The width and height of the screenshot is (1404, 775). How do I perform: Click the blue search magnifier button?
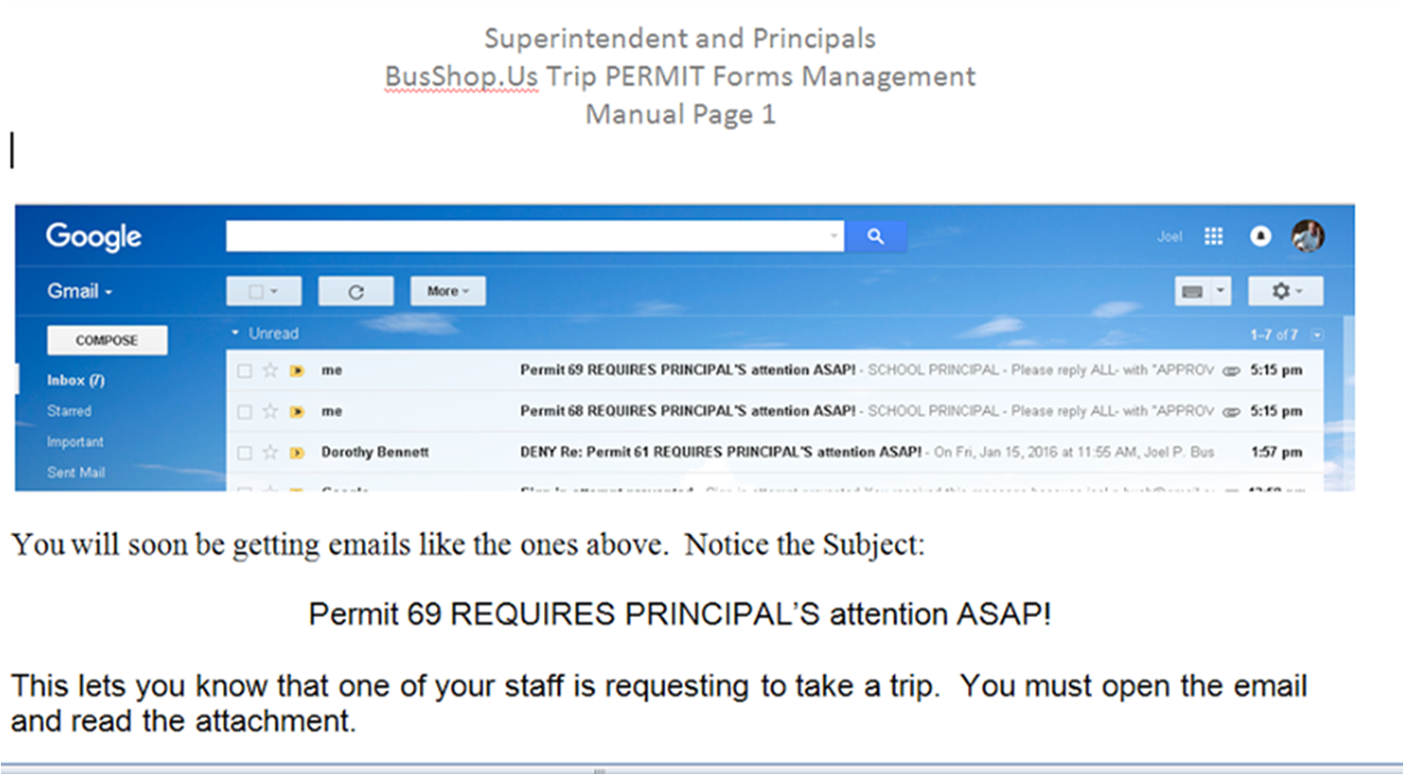click(x=875, y=237)
